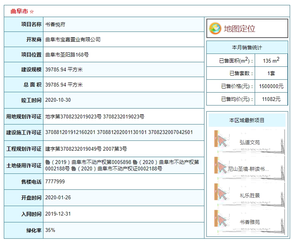292x241 pixels.
Task: Select the 建设规模 value 39785.94 平方米
Action: click(x=64, y=69)
